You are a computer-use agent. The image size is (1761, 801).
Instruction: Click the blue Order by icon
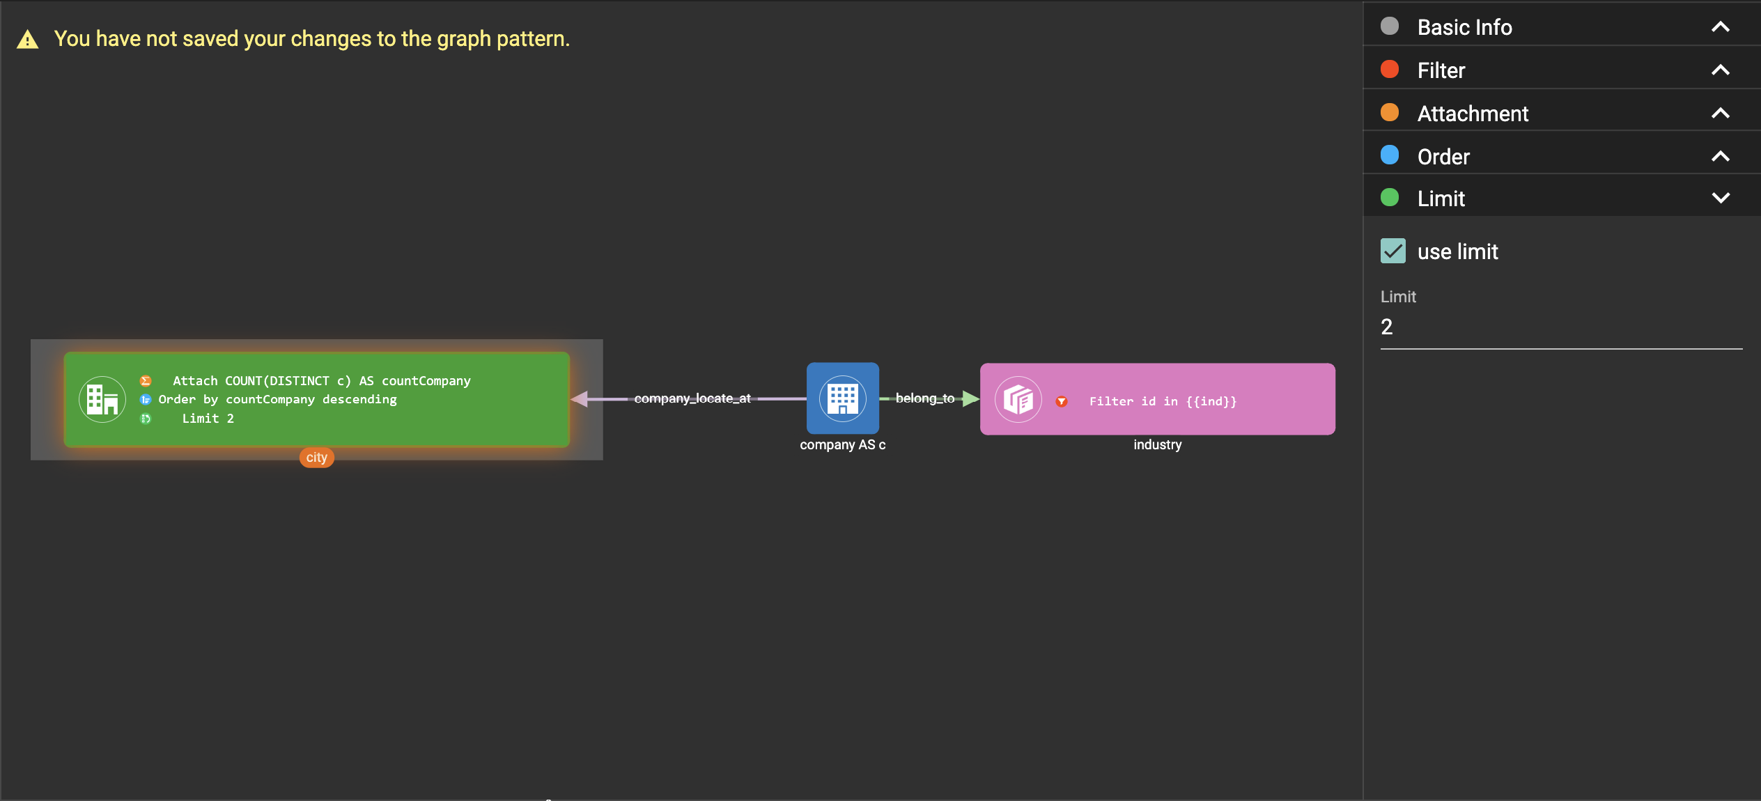tap(146, 399)
